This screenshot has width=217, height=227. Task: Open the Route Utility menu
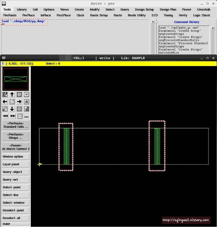137,15
